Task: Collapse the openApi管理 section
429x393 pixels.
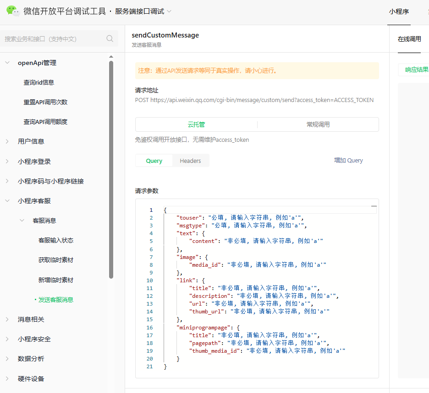Action: point(7,63)
